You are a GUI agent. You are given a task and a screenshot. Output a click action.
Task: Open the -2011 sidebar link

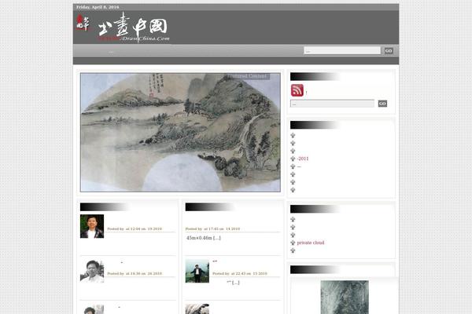click(303, 159)
